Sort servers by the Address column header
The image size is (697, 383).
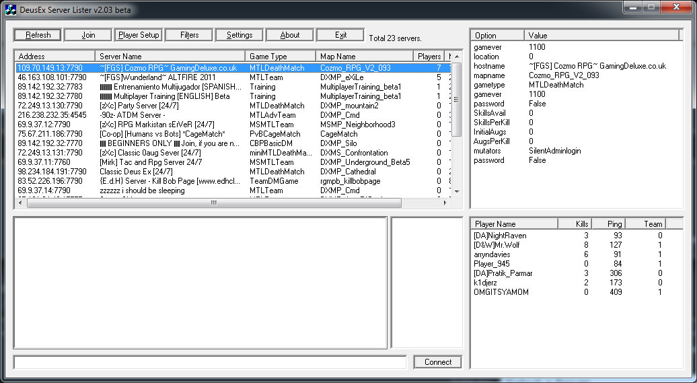click(x=54, y=57)
